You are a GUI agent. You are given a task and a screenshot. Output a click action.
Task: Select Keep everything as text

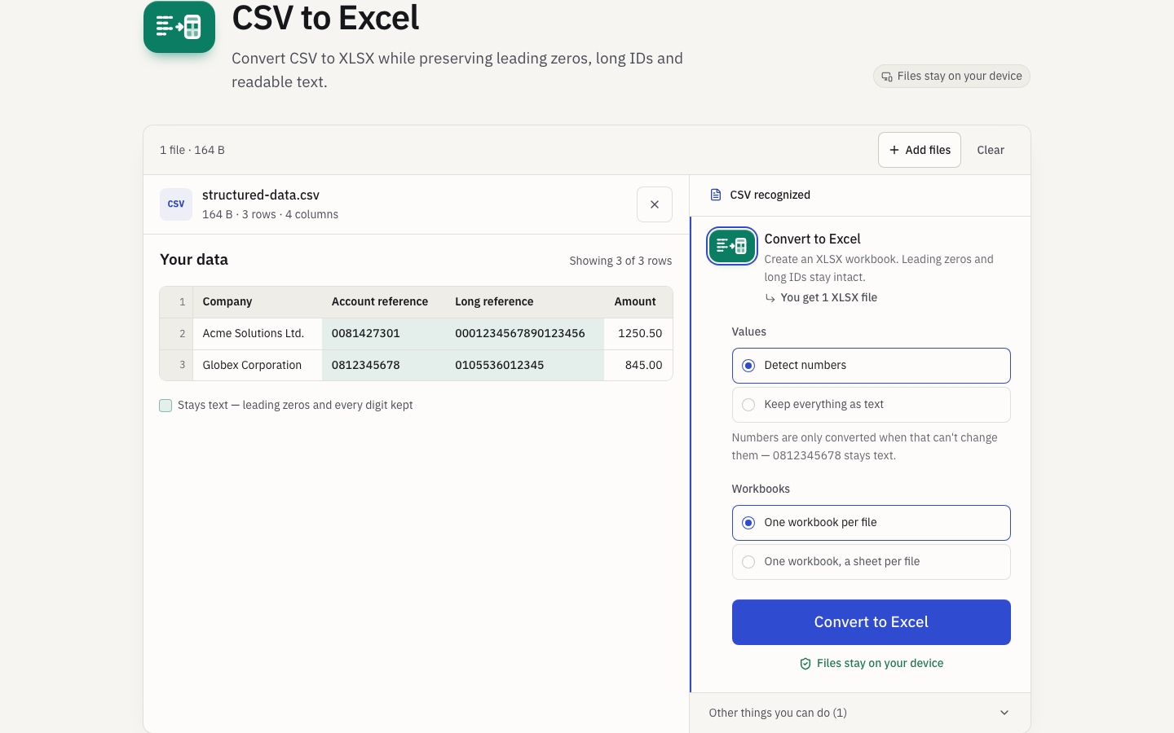click(872, 405)
